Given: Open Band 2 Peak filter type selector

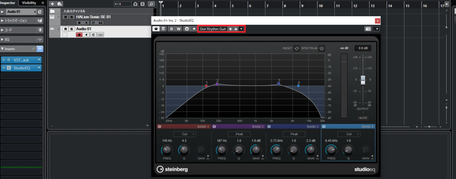Looking at the screenshot, I should 239,134.
